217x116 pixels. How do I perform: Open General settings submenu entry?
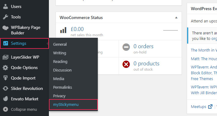pos(60,44)
